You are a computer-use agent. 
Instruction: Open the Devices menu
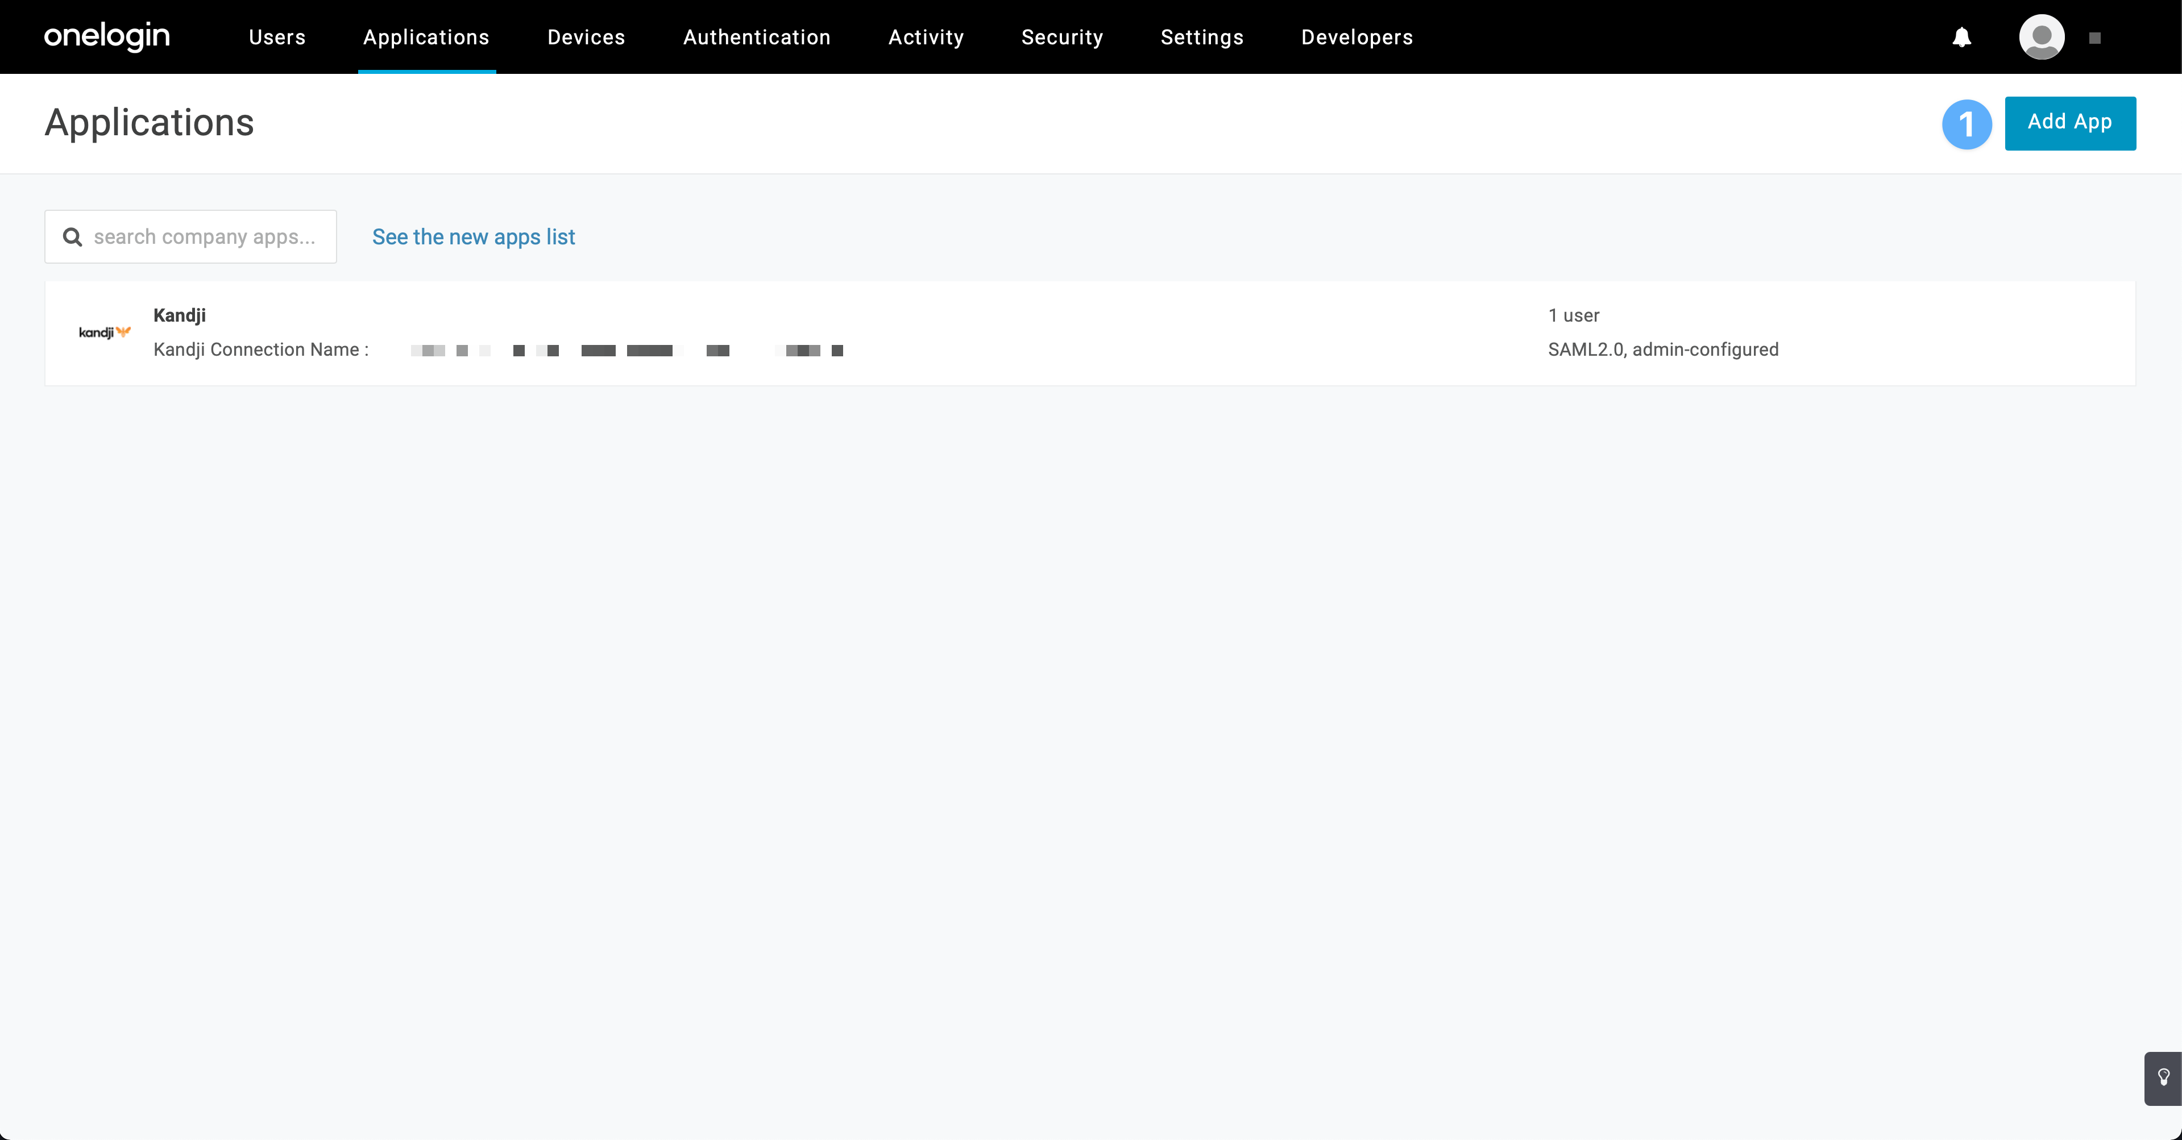[x=586, y=38]
